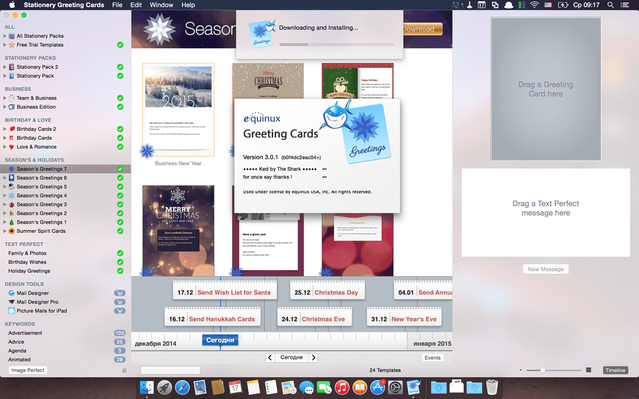Open the App Store in the Dock
Image resolution: width=639 pixels, height=399 pixels.
coord(378,387)
